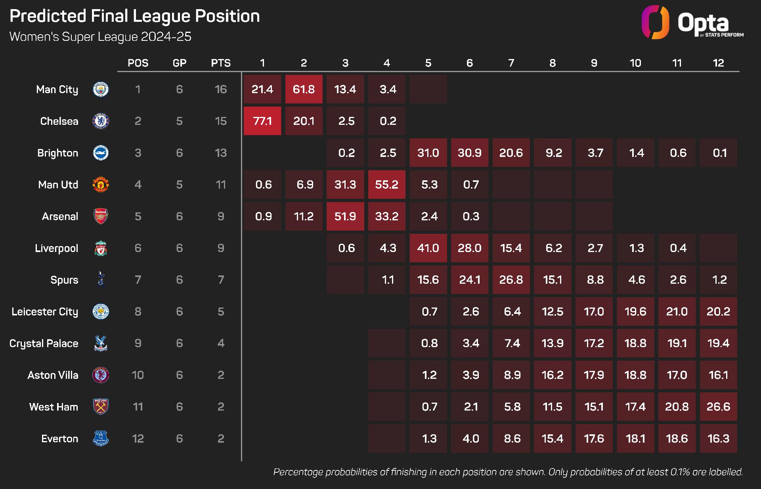Click the Aston Villa team name
The image size is (761, 489).
tap(53, 375)
